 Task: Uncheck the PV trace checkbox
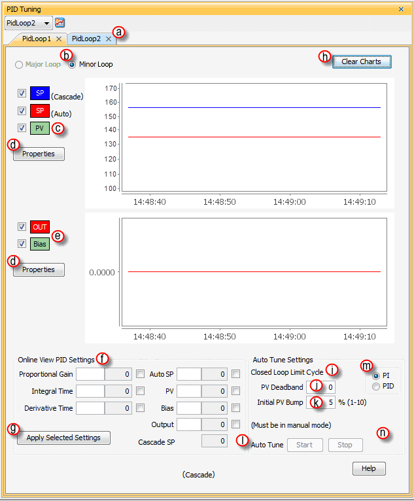pos(22,128)
